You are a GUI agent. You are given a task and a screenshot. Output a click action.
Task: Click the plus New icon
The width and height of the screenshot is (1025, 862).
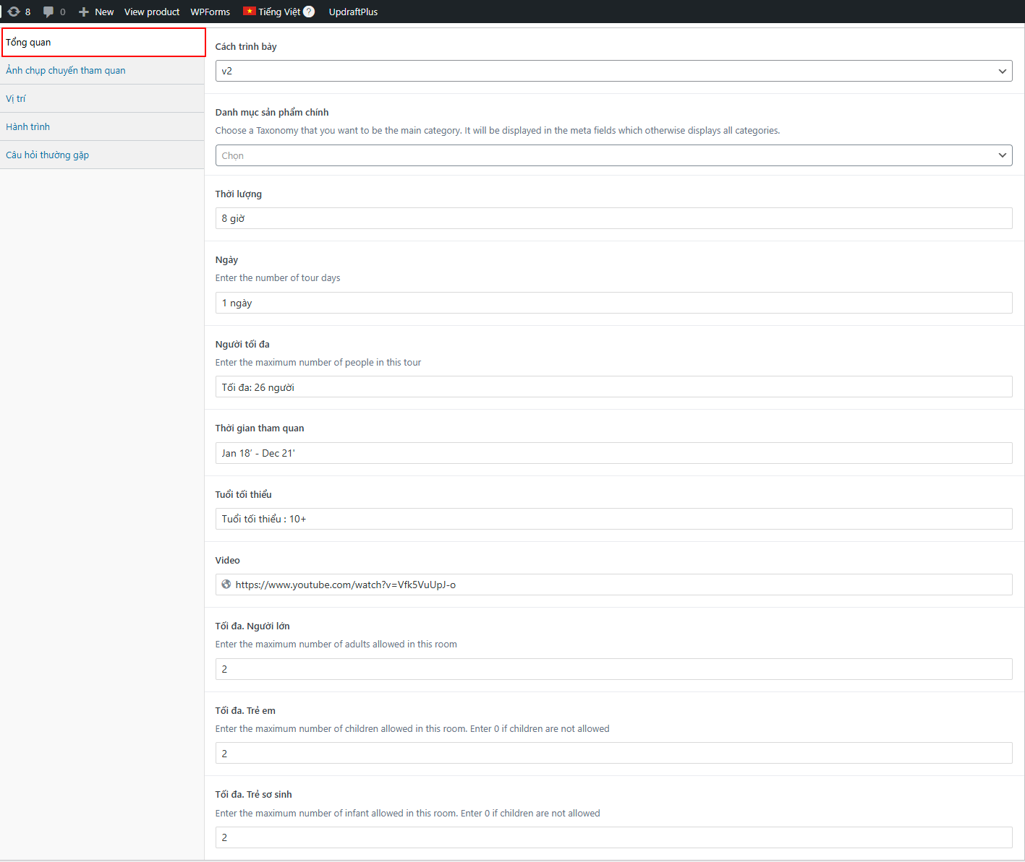tap(84, 12)
